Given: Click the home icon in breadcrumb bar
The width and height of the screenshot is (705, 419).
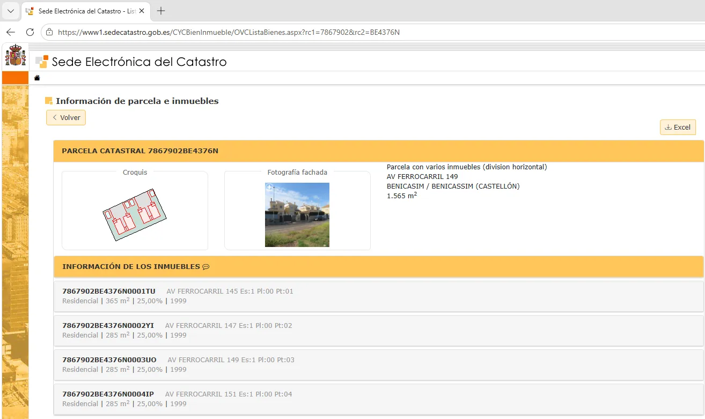Looking at the screenshot, I should (x=37, y=78).
